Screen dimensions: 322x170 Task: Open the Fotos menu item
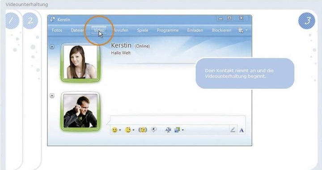click(x=57, y=30)
